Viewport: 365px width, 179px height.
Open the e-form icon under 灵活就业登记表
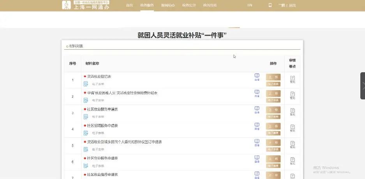pos(86,84)
